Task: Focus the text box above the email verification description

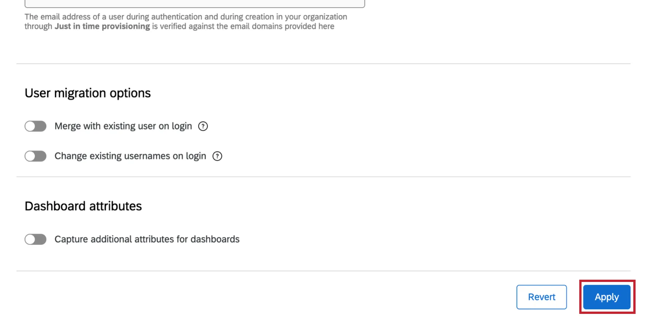Action: (194, 3)
